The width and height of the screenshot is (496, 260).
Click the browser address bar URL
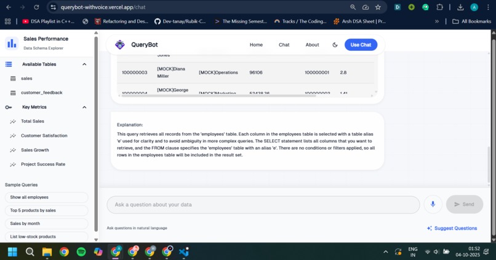point(103,7)
